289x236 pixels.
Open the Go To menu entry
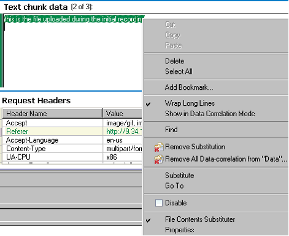click(x=174, y=186)
